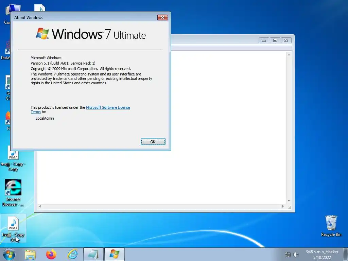Switch to the Notepad taskbar button
This screenshot has height=261, width=348.
(x=93, y=254)
